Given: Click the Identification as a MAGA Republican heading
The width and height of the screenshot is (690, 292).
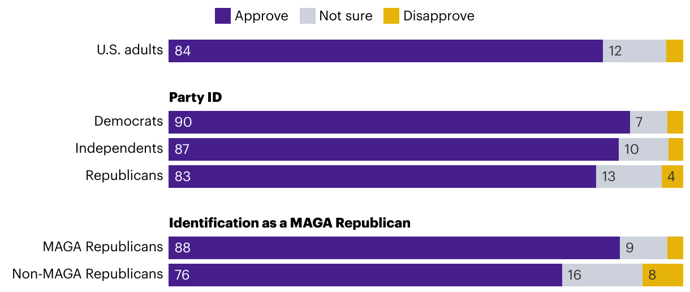Looking at the screenshot, I should click(290, 223).
